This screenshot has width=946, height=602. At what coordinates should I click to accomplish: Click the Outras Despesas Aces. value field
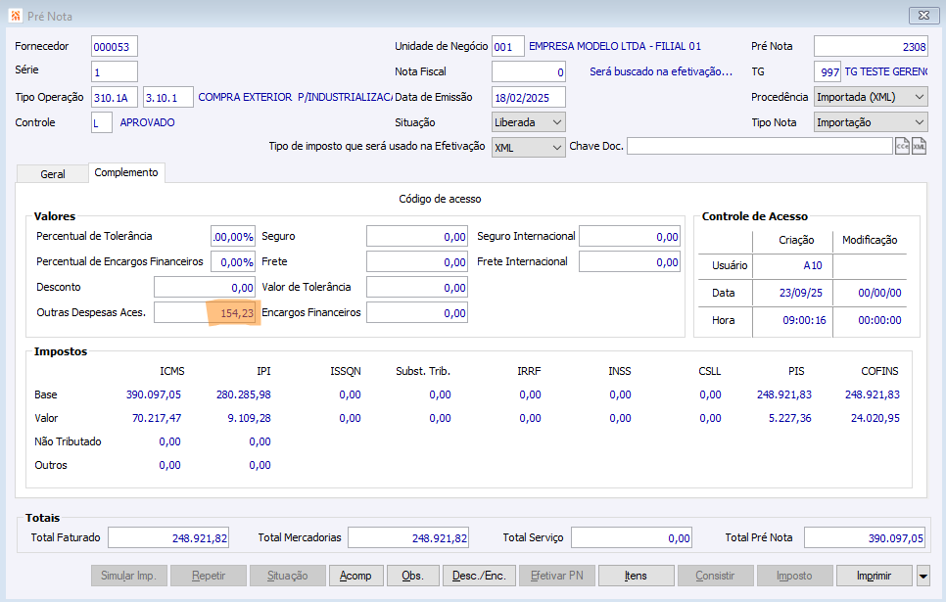coord(206,312)
